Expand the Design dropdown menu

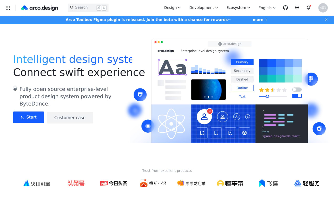tap(172, 8)
